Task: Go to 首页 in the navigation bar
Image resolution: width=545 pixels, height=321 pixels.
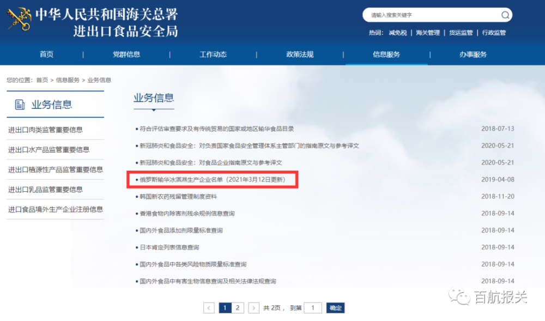Action: click(46, 54)
